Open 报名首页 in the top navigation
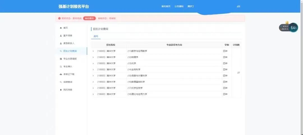Image resolution: width=303 pixels, height=135 pixels. point(166,6)
